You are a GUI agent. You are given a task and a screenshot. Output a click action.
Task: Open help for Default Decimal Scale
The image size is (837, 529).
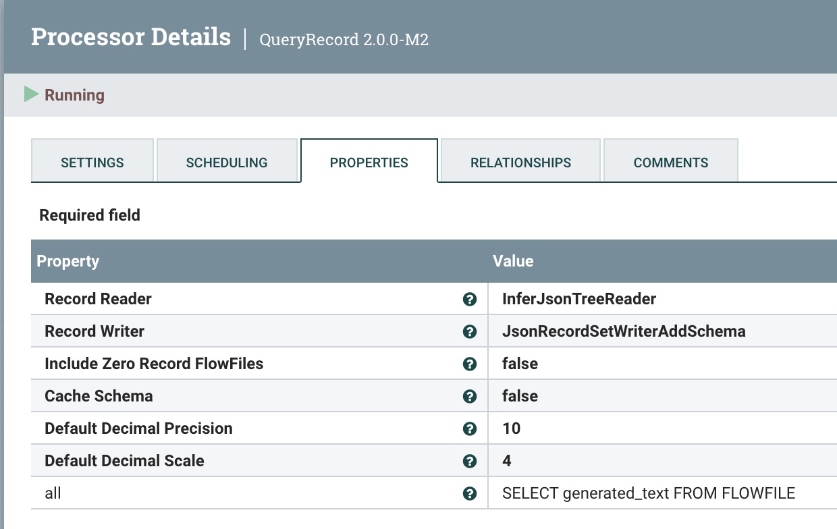470,461
